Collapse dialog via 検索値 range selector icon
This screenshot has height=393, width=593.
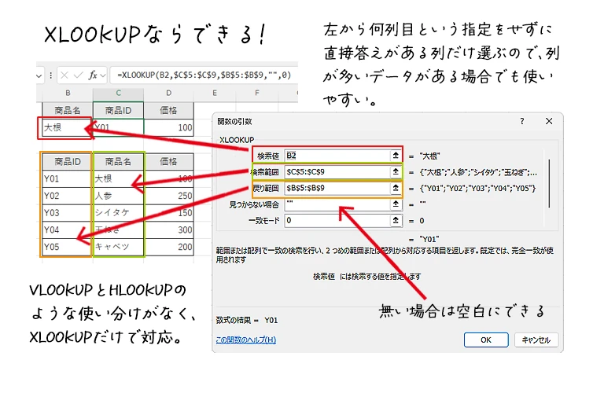pos(396,156)
